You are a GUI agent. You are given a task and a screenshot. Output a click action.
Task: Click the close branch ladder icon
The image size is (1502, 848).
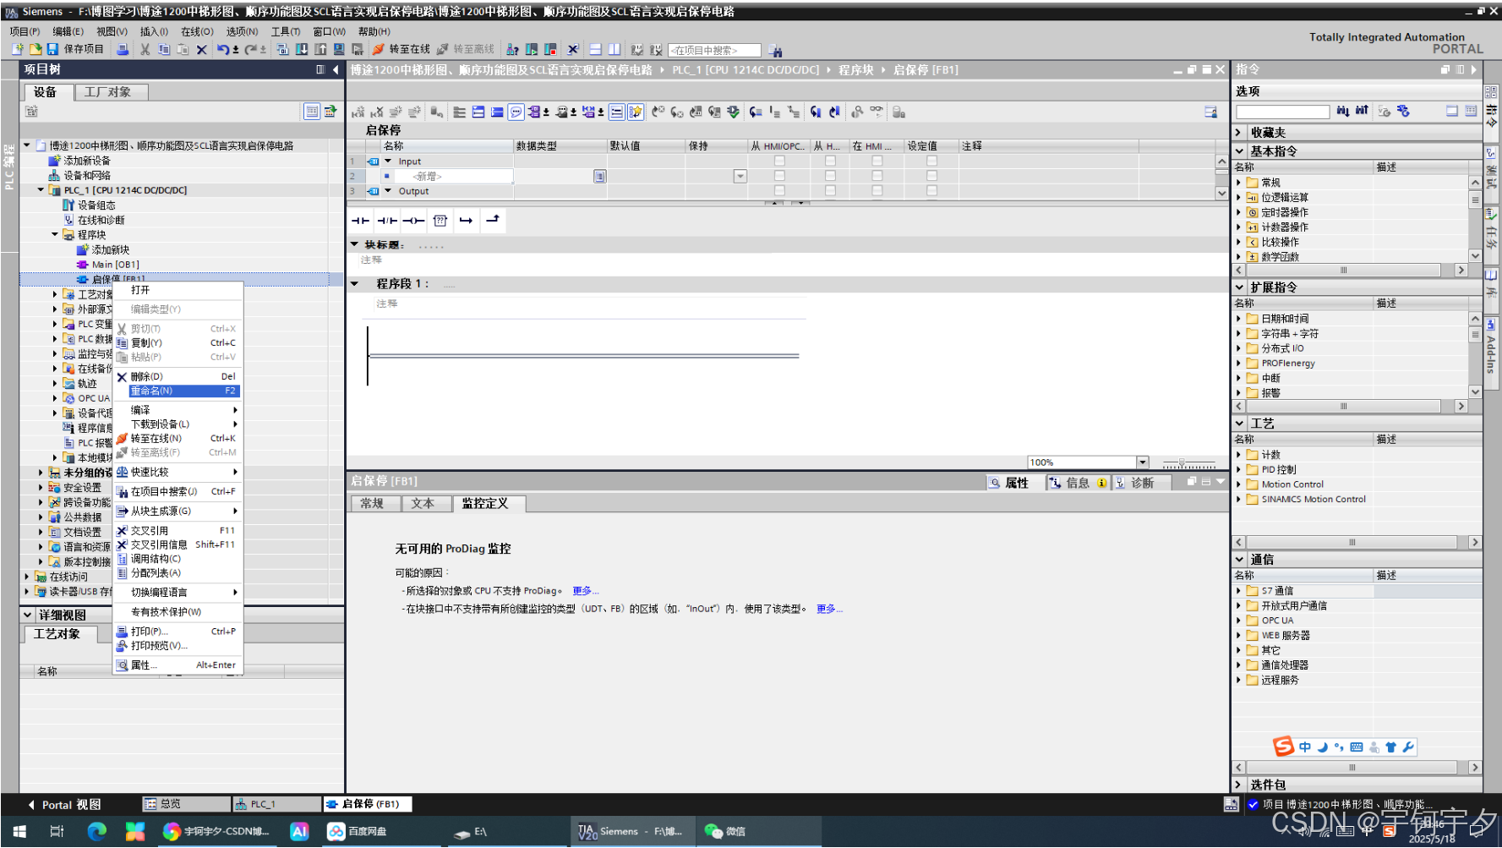493,221
